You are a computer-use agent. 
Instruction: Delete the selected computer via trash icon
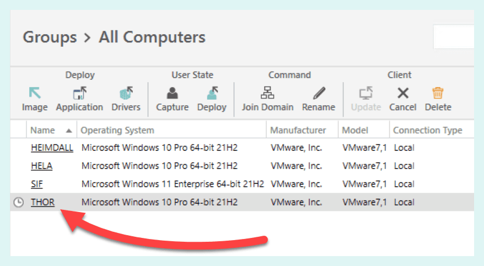point(438,93)
